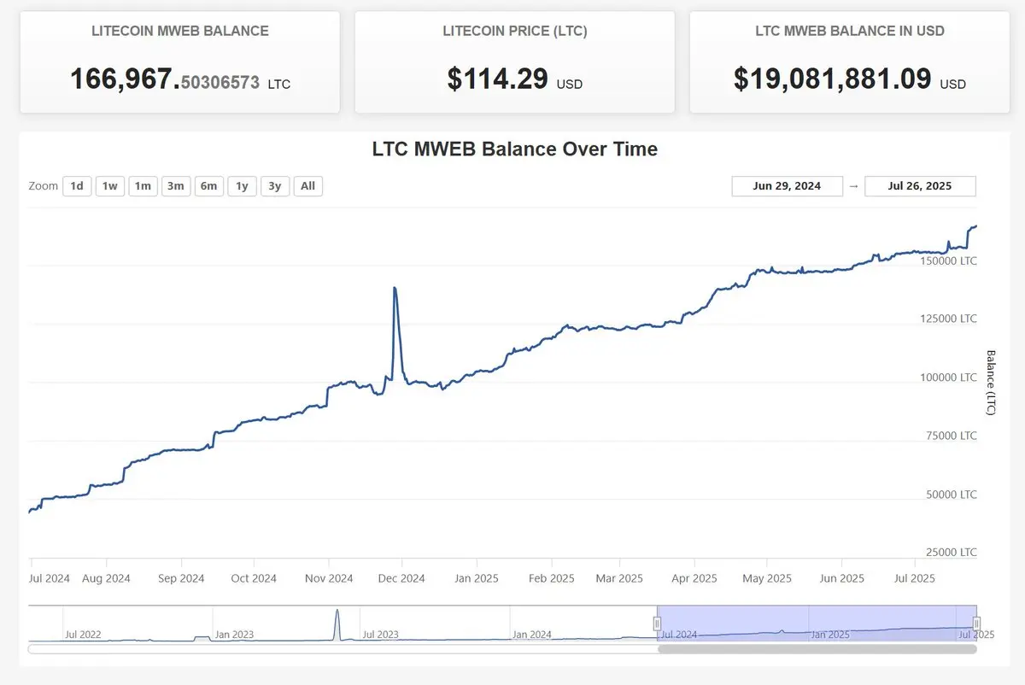This screenshot has height=685, width=1025.
Task: Click the Mar 2025 x-axis label
Action: coord(619,578)
